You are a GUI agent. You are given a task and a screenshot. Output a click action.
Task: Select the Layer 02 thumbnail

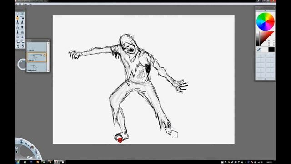coord(37,47)
